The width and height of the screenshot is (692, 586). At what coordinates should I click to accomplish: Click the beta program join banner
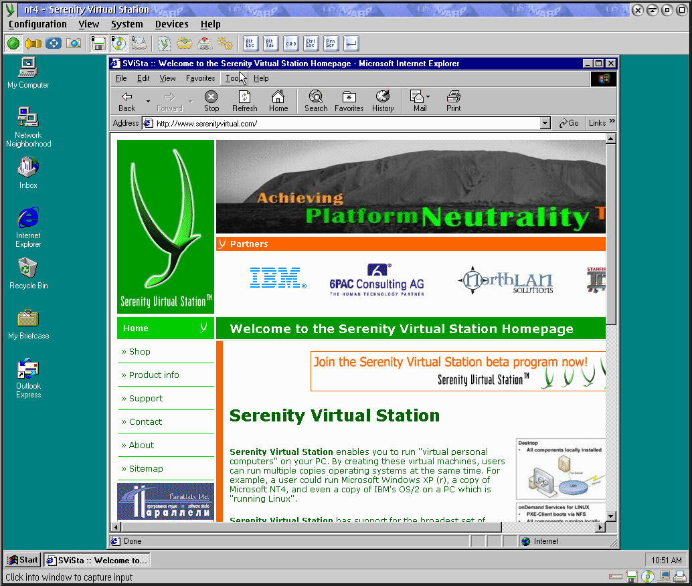[458, 371]
